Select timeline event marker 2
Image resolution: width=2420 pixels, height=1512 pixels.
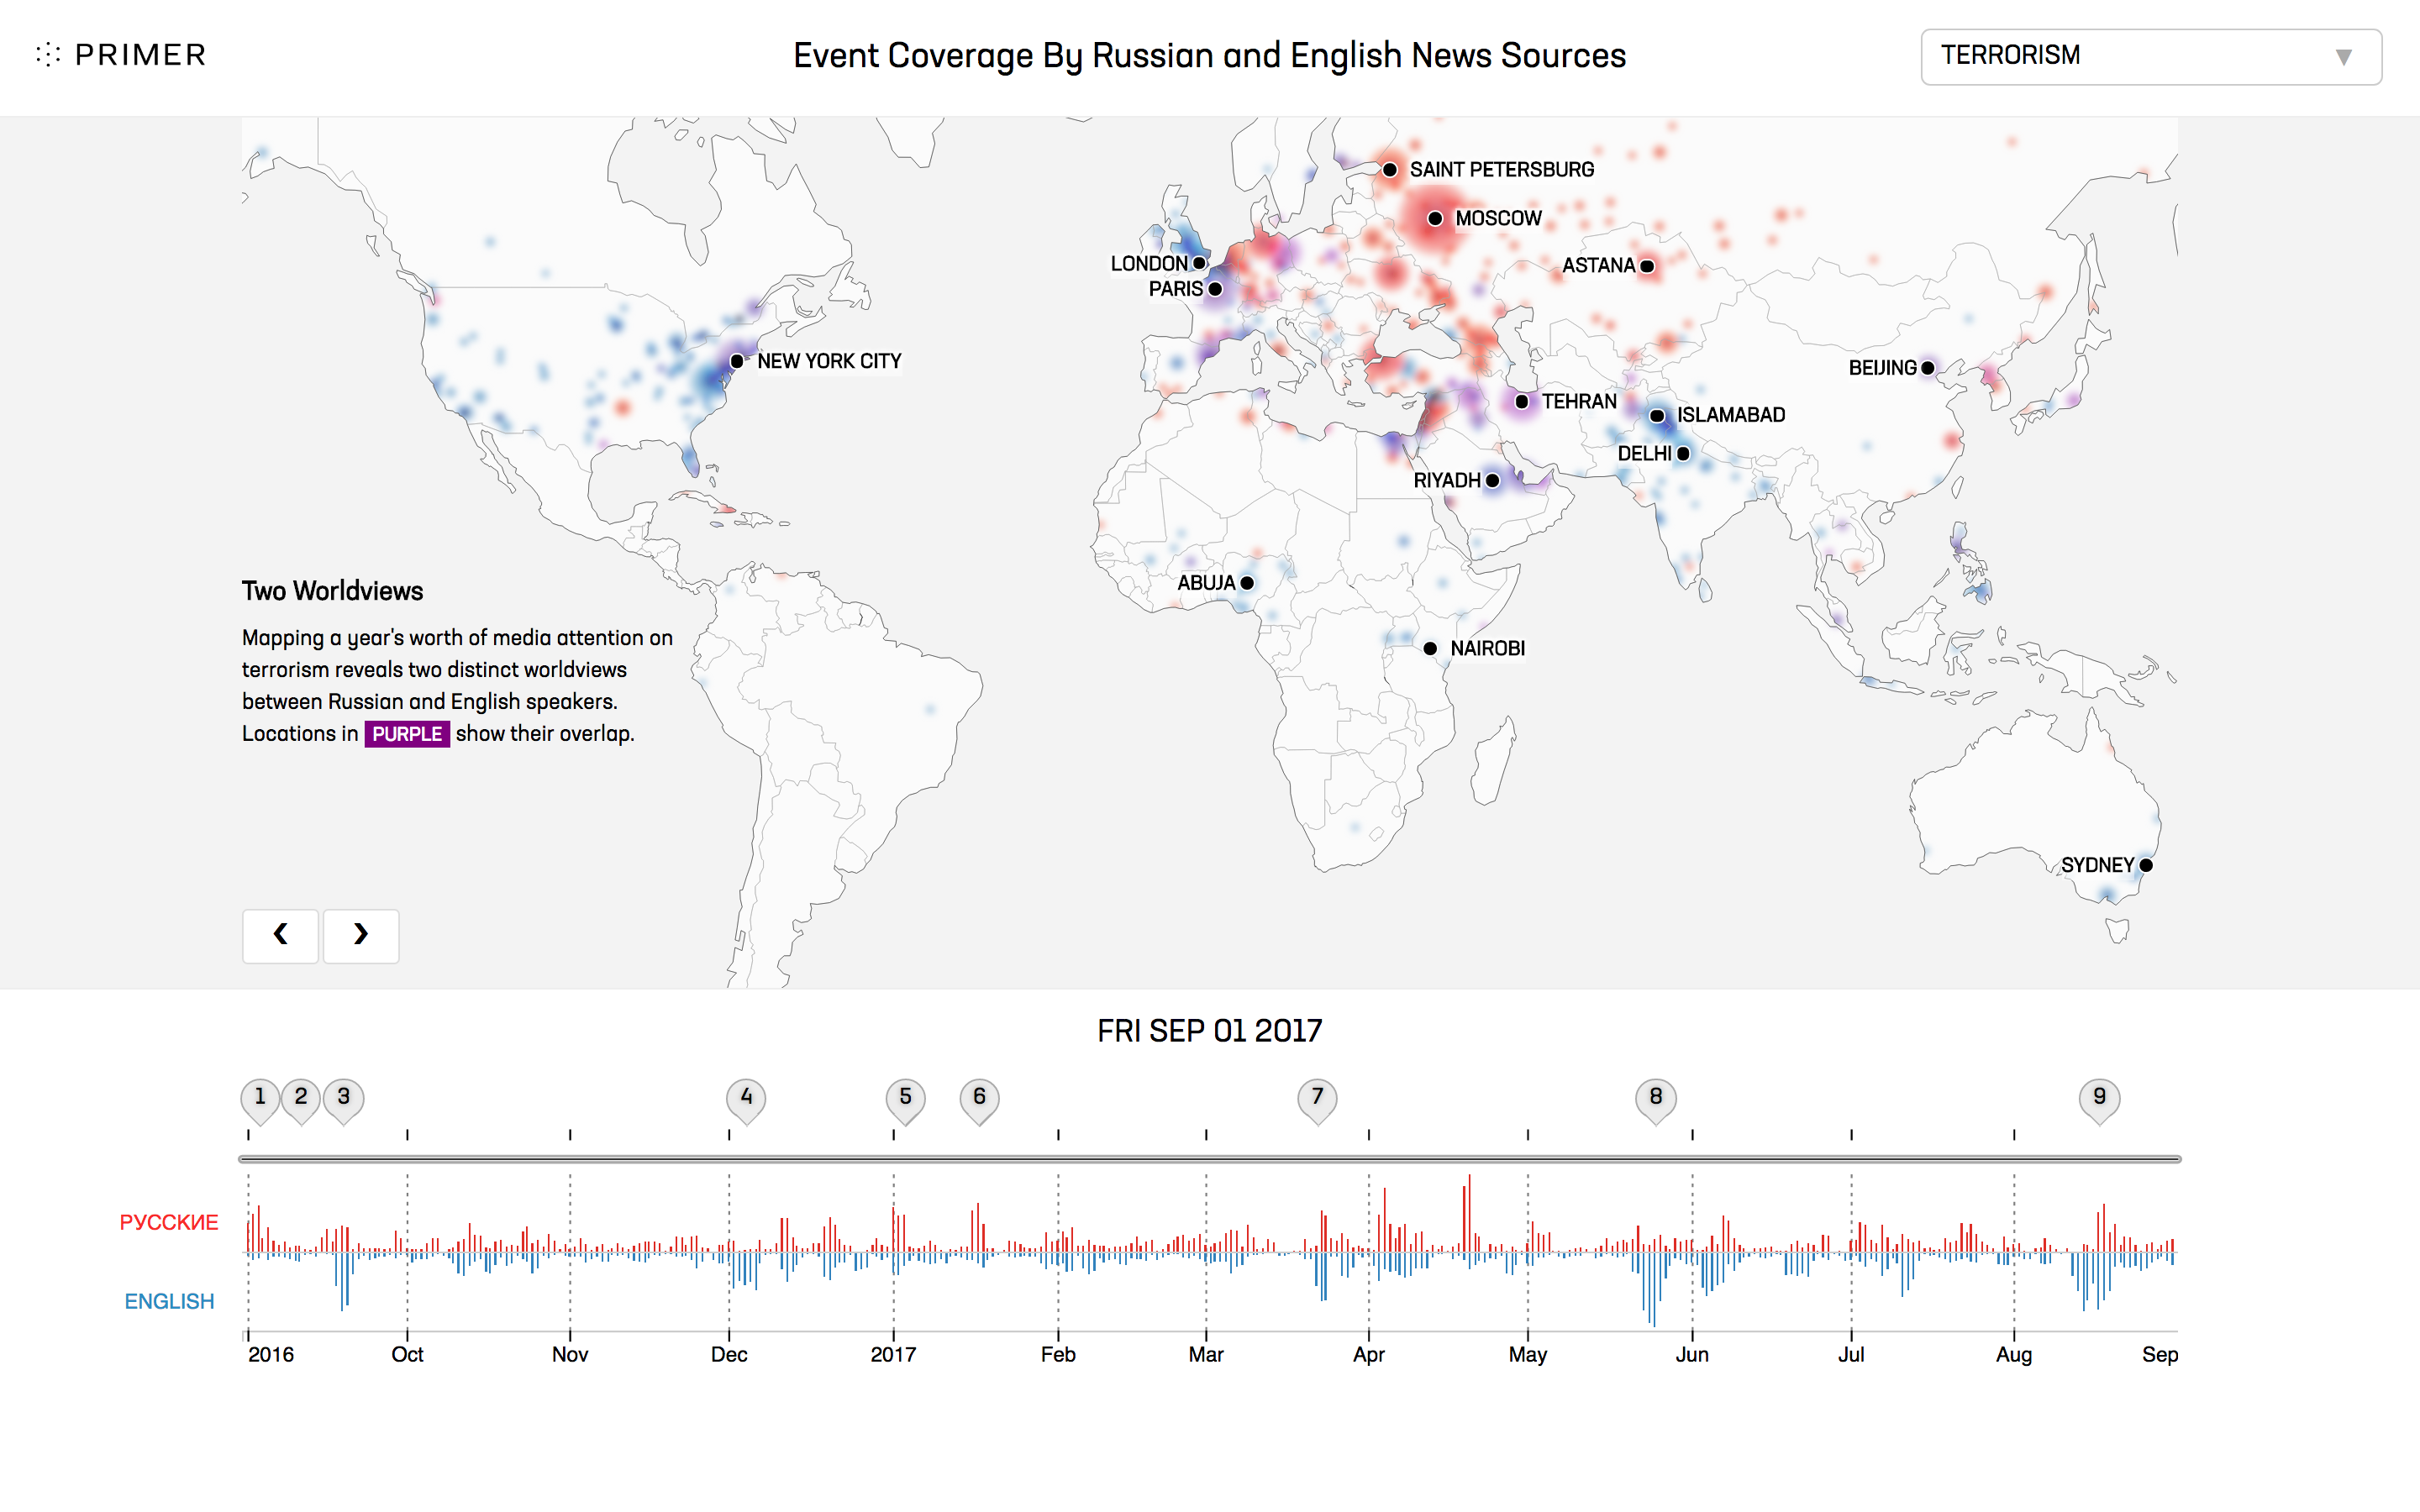[x=301, y=1098]
